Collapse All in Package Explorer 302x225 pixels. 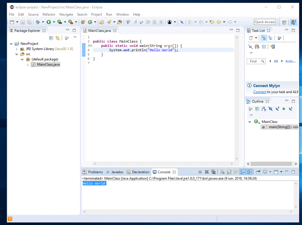[x=51, y=38]
